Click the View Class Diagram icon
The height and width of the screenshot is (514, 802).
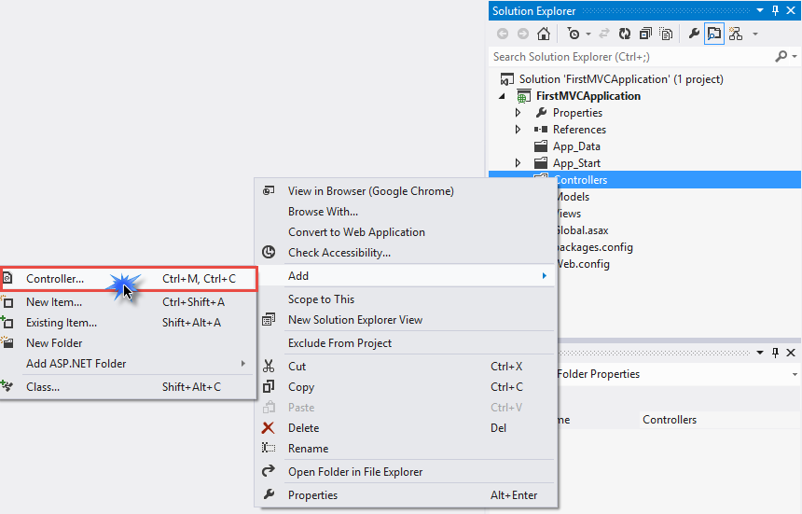pyautogui.click(x=736, y=34)
